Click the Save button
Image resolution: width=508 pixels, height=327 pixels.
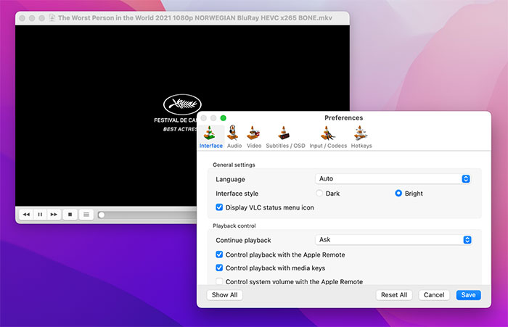tap(468, 295)
